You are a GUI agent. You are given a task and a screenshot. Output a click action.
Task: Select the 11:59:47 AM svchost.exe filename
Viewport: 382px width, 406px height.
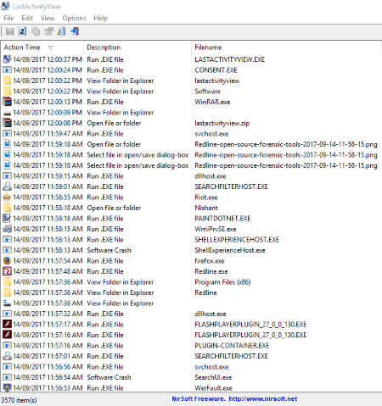click(211, 134)
